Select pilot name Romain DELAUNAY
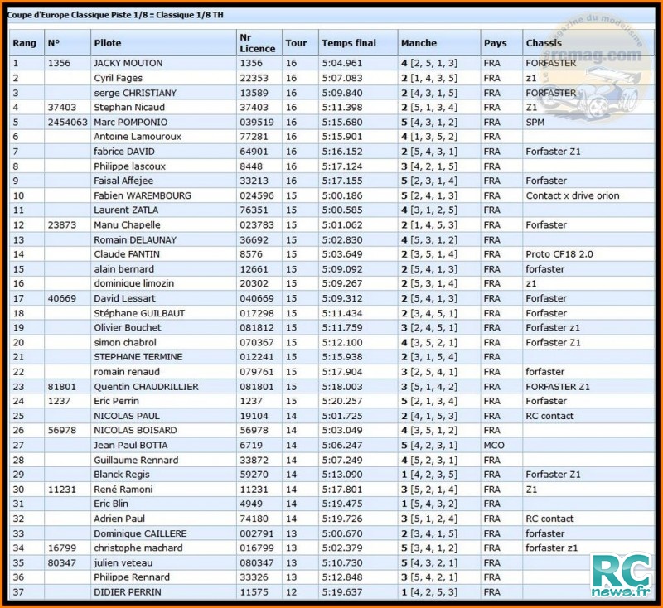The width and height of the screenshot is (663, 608). tap(135, 240)
